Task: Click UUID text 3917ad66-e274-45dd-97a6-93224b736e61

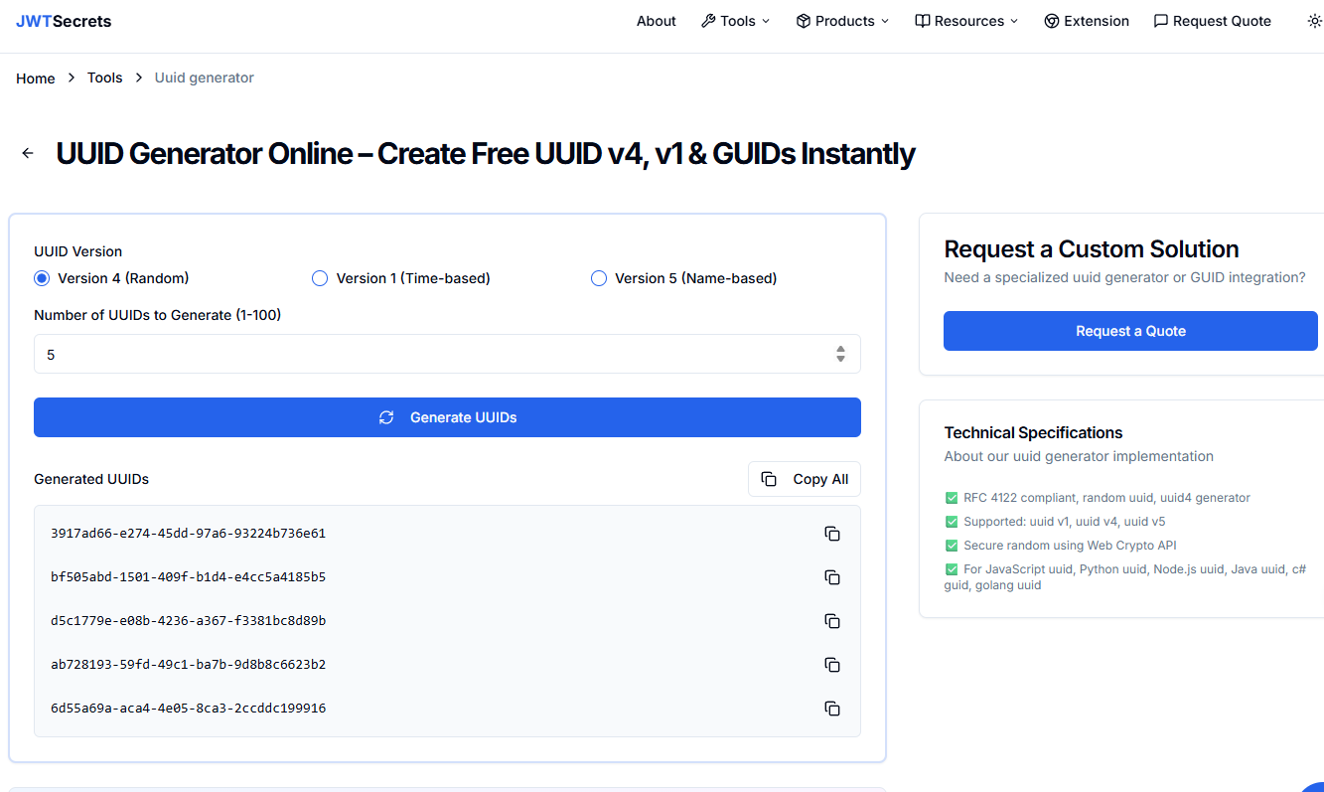Action: [188, 534]
